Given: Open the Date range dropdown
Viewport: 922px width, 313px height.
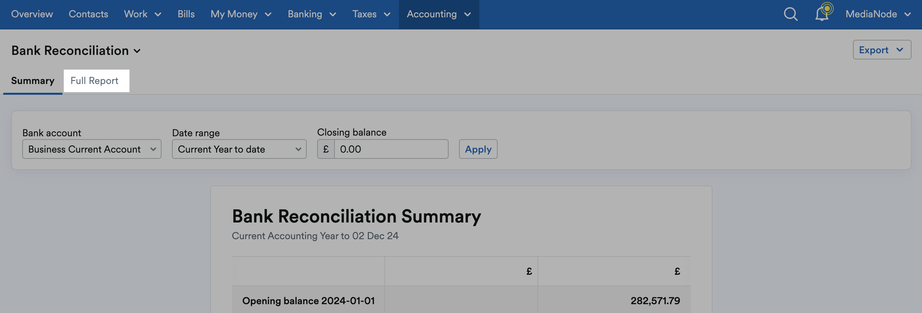Looking at the screenshot, I should click(239, 149).
